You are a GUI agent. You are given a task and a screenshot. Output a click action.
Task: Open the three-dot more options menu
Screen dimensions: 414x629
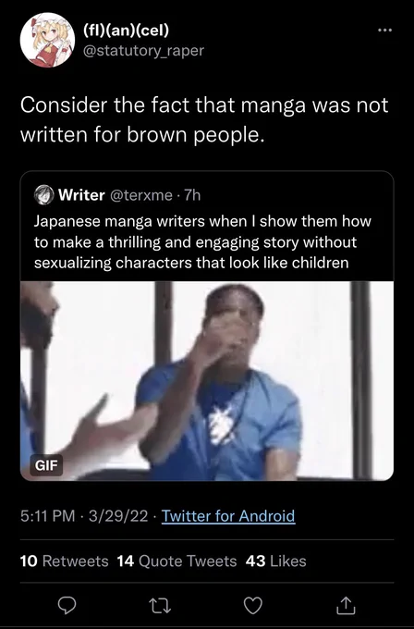point(385,31)
